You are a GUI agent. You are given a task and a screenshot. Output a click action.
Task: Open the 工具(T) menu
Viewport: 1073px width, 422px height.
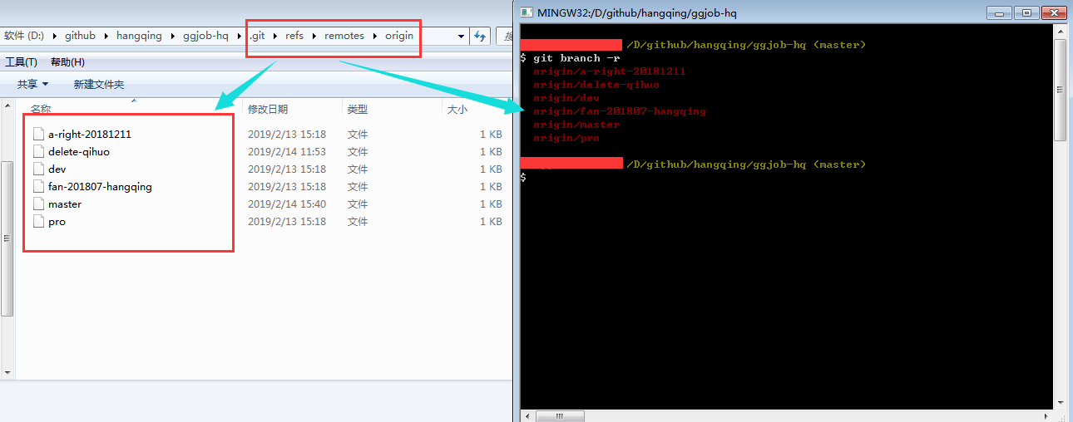pyautogui.click(x=22, y=62)
